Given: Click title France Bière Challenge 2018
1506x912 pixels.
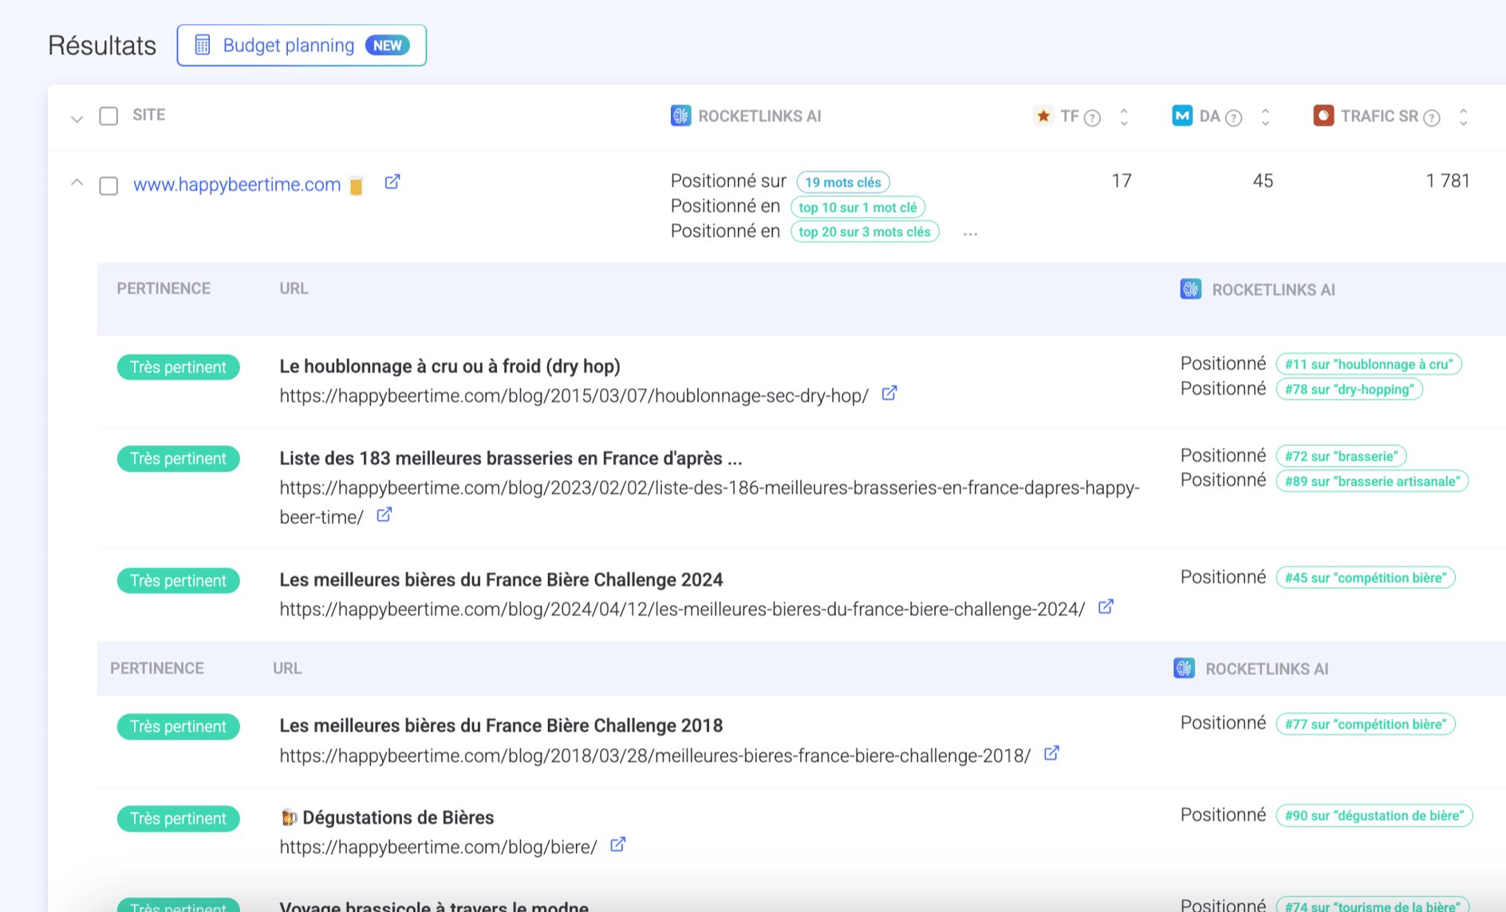Looking at the screenshot, I should pos(501,725).
